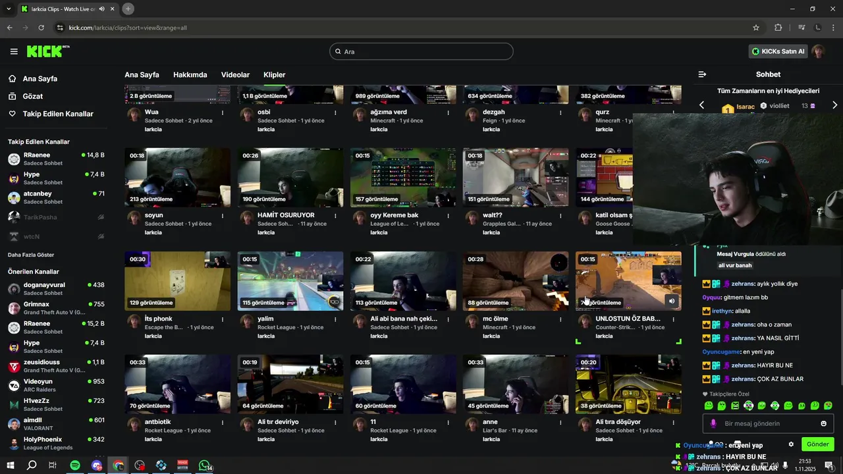This screenshot has width=843, height=474.
Task: Open options menu for HAMİT OSURUYOR clip
Action: pyautogui.click(x=335, y=215)
